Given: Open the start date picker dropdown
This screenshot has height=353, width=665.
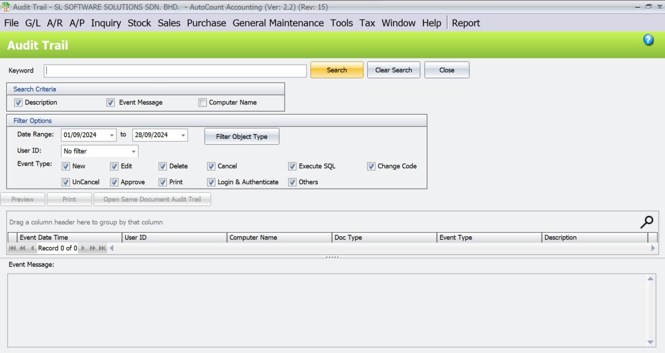Looking at the screenshot, I should tap(112, 135).
